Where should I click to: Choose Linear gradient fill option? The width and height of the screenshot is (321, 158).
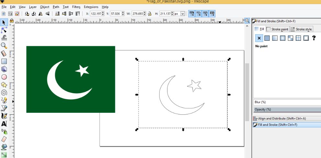pyautogui.click(x=275, y=38)
